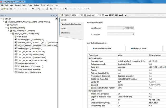166x108 pixels.
Task: Click the wrench tools toolbar icon
Action: (x=66, y=9)
